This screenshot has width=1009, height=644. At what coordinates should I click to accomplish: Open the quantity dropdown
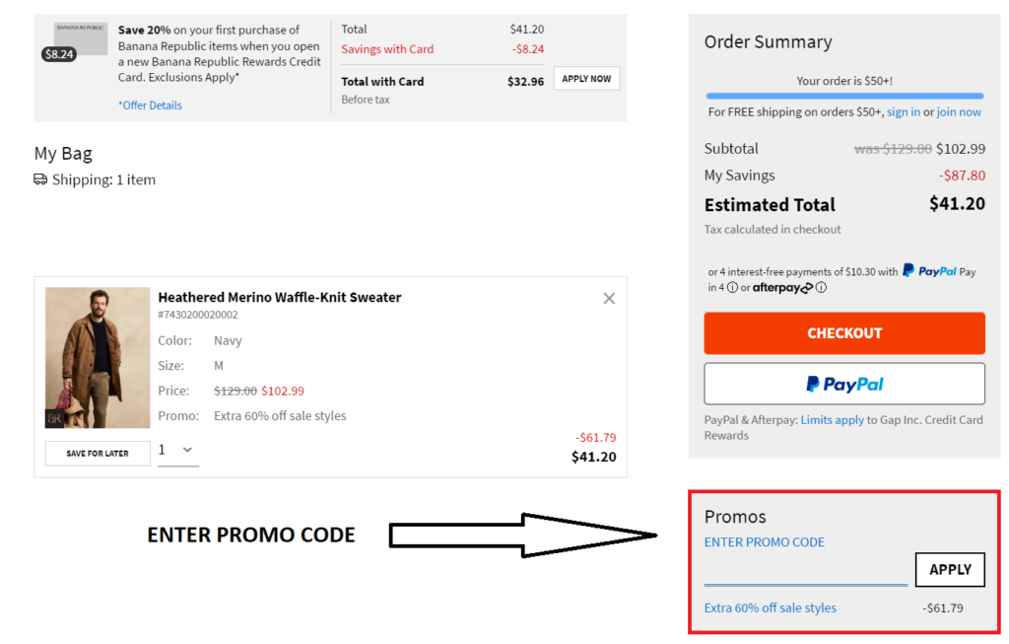click(x=178, y=450)
